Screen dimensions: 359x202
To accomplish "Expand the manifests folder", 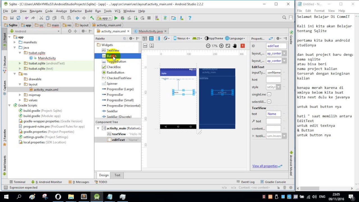I will 15,42.
